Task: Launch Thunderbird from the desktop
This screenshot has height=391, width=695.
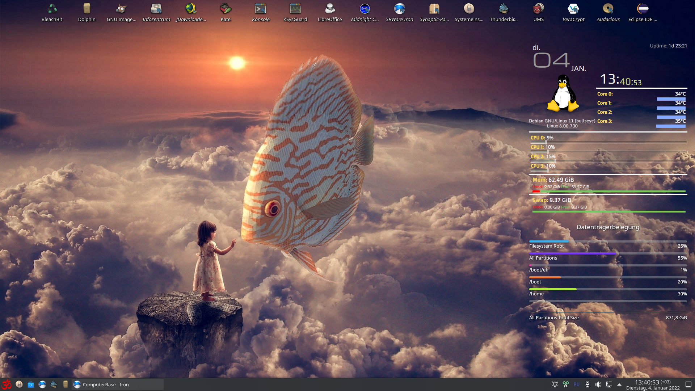Action: point(504,9)
